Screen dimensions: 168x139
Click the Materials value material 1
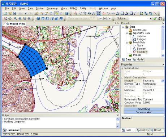(153, 90)
